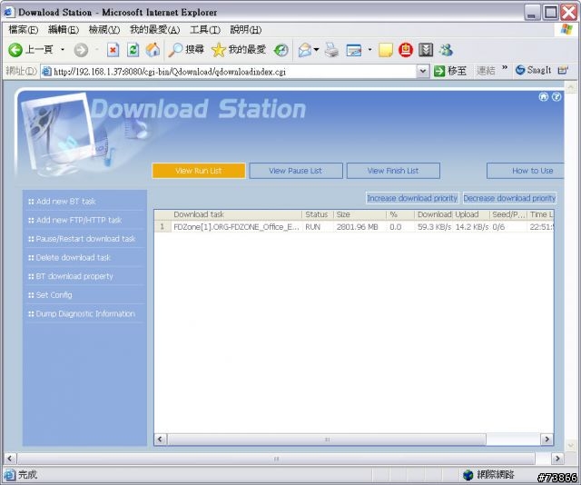This screenshot has height=485, width=581.
Task: Click Delete download task
Action: (74, 257)
